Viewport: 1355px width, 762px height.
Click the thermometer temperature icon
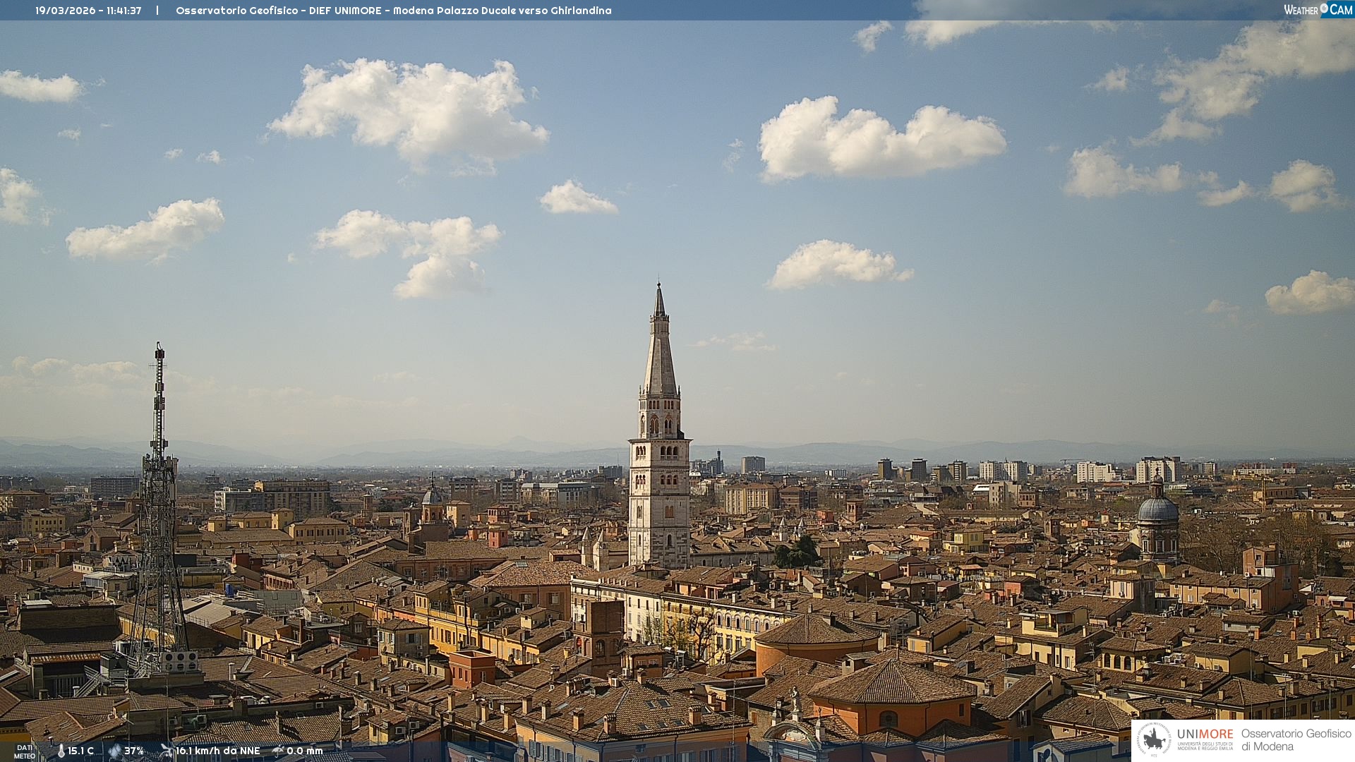click(61, 751)
